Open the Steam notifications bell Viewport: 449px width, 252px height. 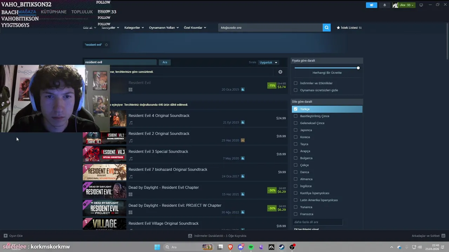384,5
